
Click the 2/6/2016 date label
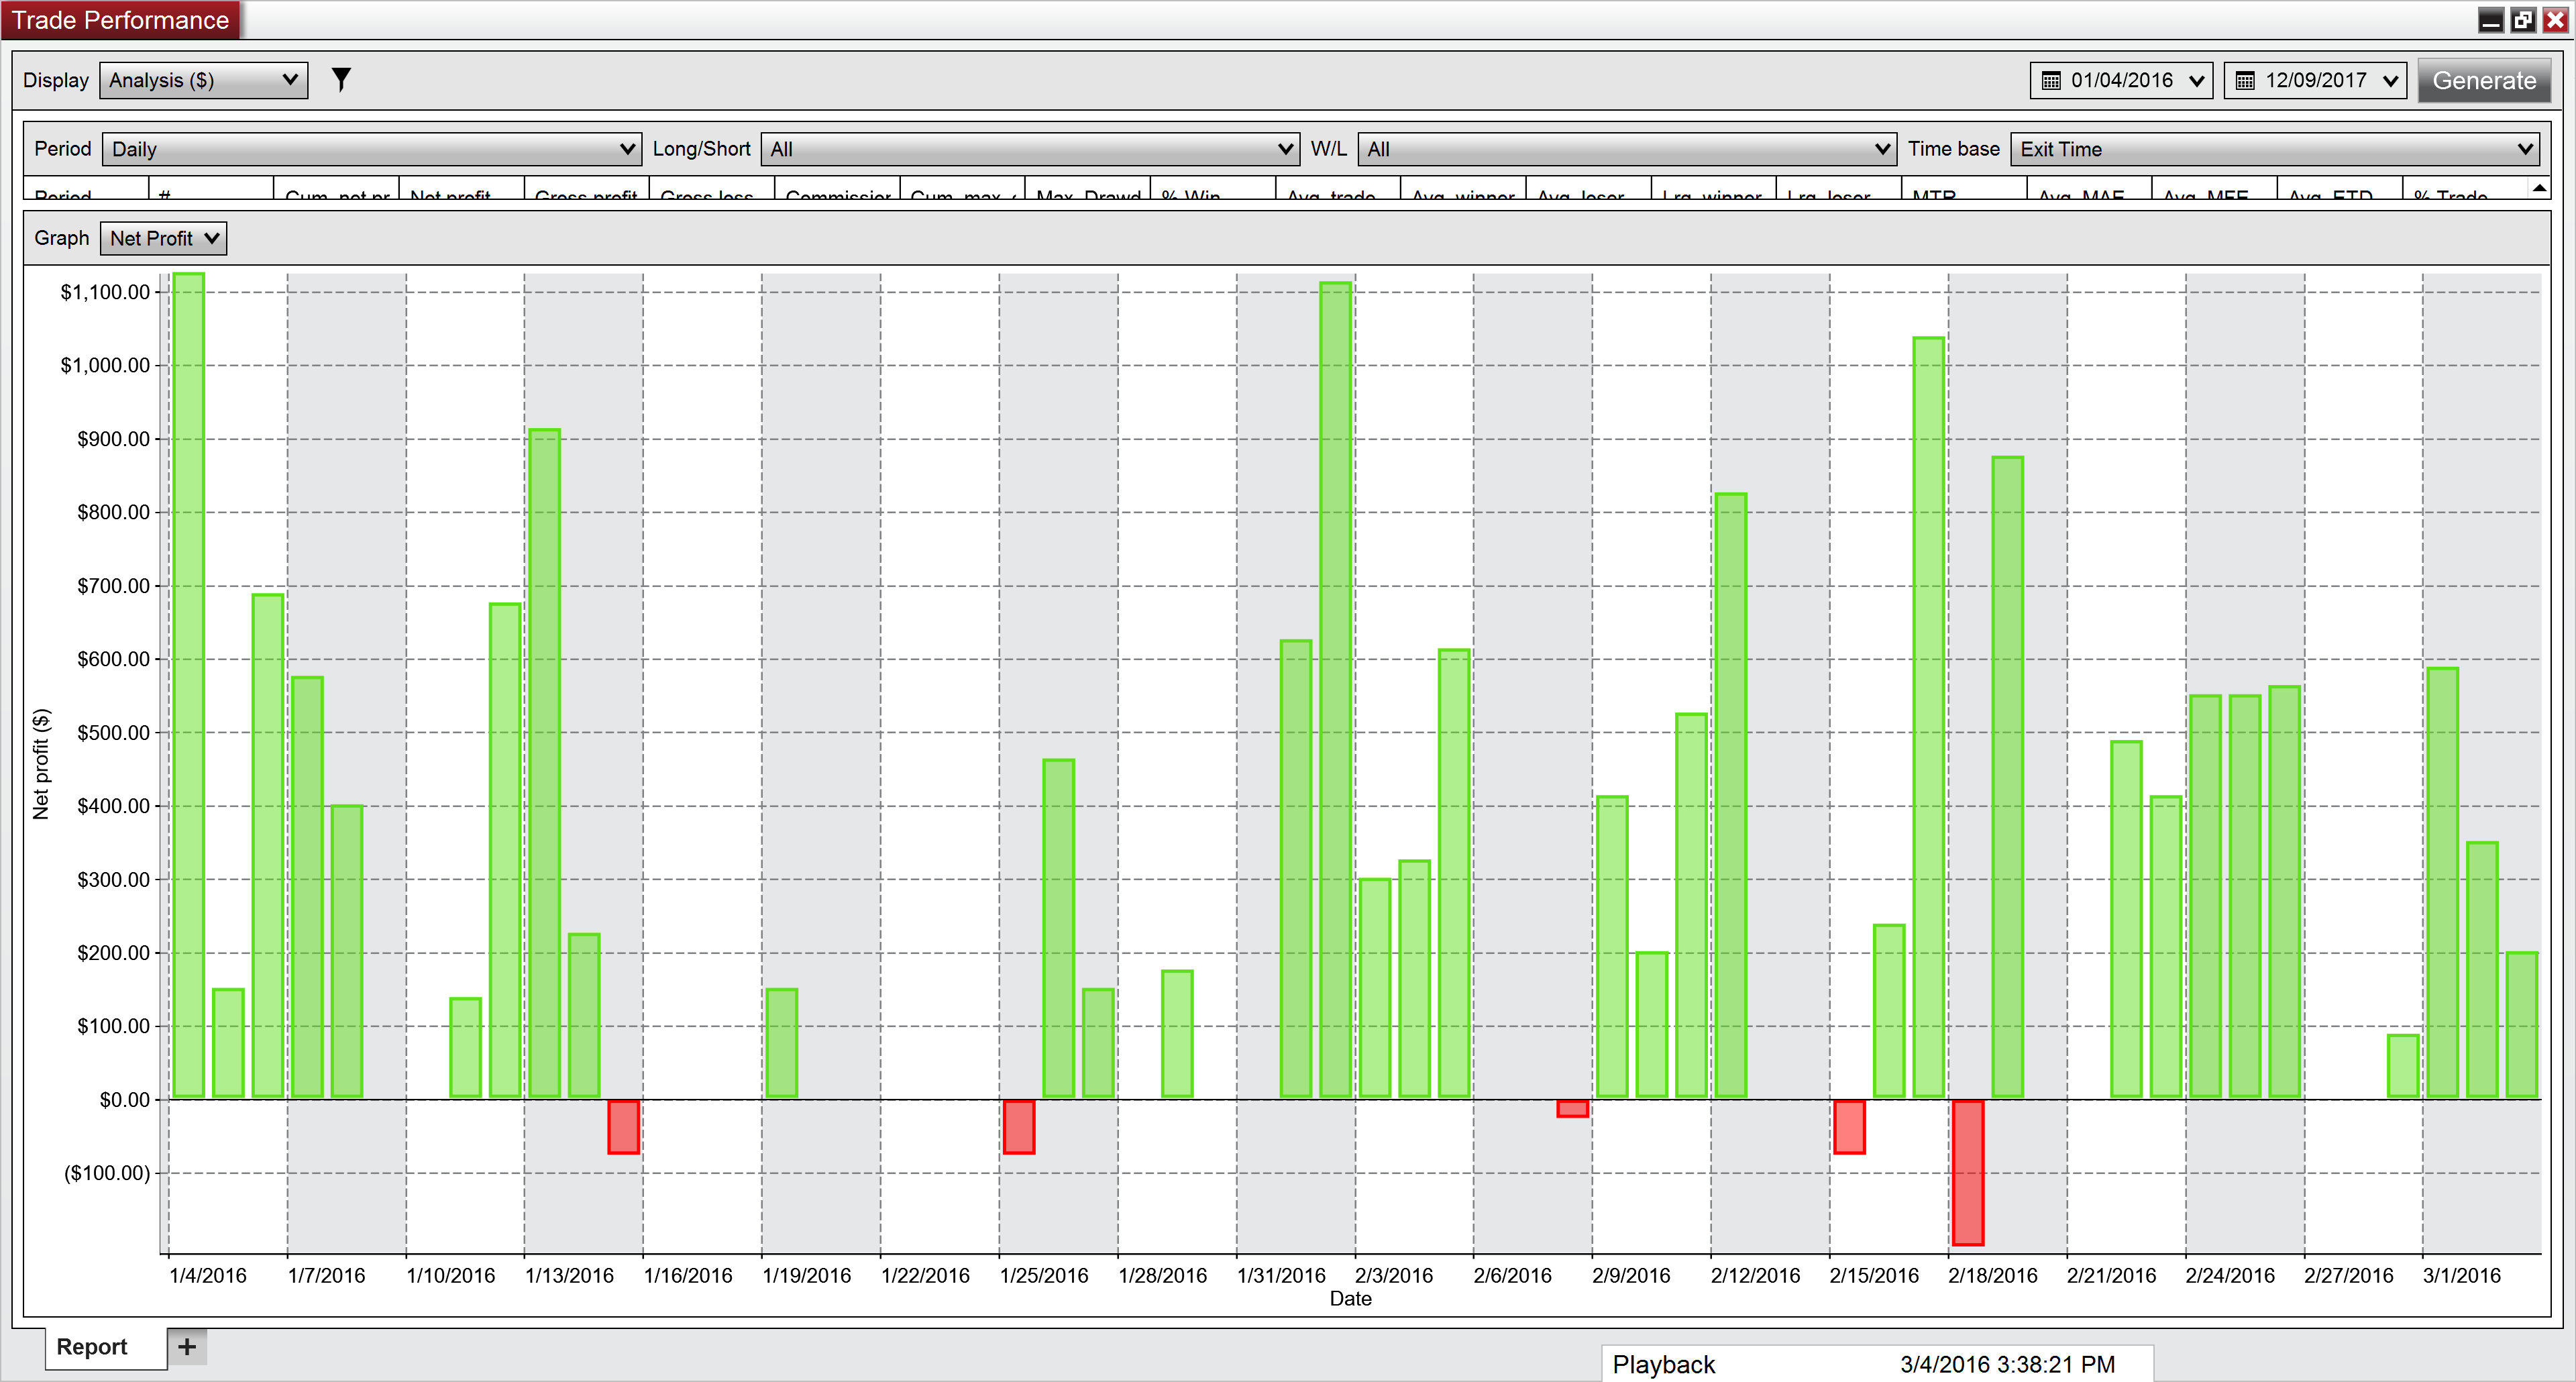tap(1513, 1276)
